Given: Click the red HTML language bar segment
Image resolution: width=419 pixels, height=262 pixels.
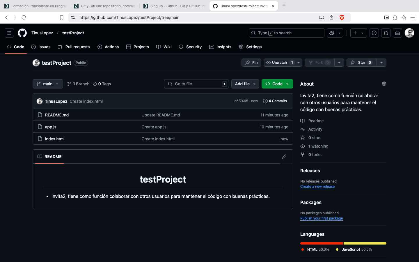Looking at the screenshot, I should tap(322, 243).
